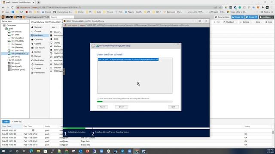Select the Console icon in VM side menu
The height and width of the screenshot is (154, 275).
tap(33, 31)
